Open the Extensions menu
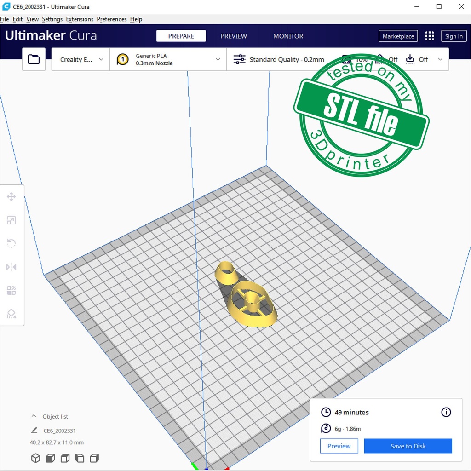471x471 pixels. (80, 19)
